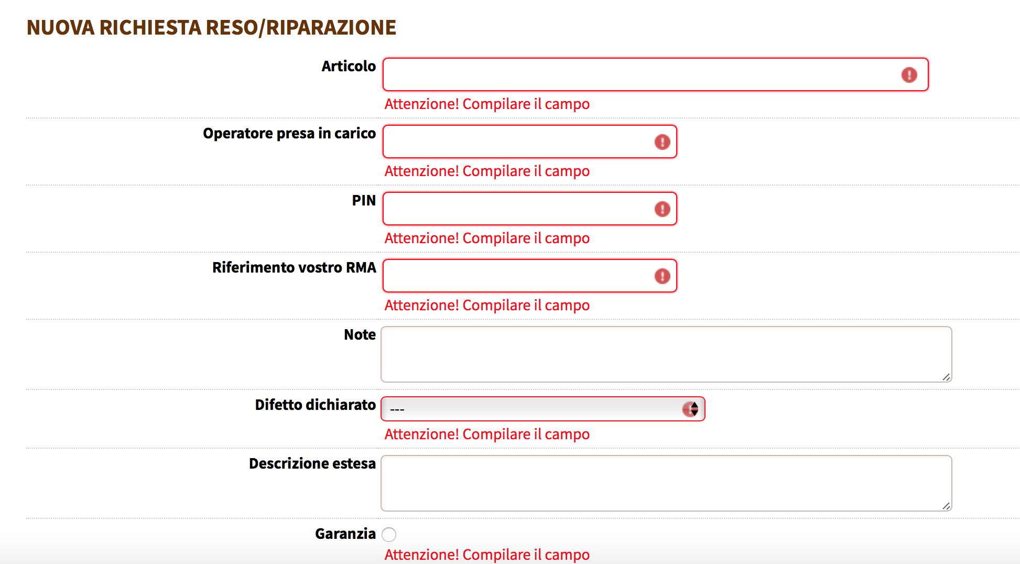Click the error icon in the Riferimento RMA field

tap(662, 276)
